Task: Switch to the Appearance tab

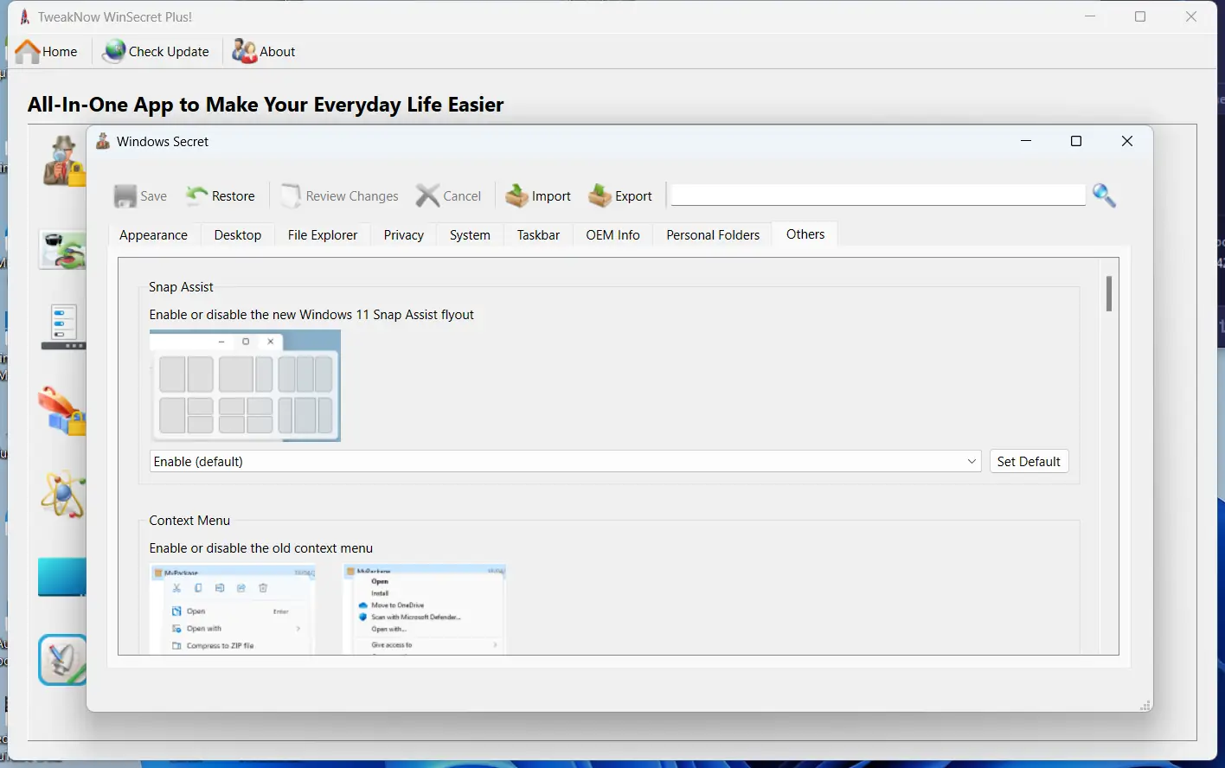Action: pos(153,235)
